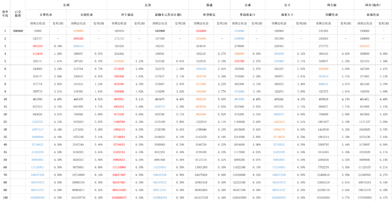The image size is (392, 201).
Task: Click the 保单年度 column header
Action: click(5, 13)
